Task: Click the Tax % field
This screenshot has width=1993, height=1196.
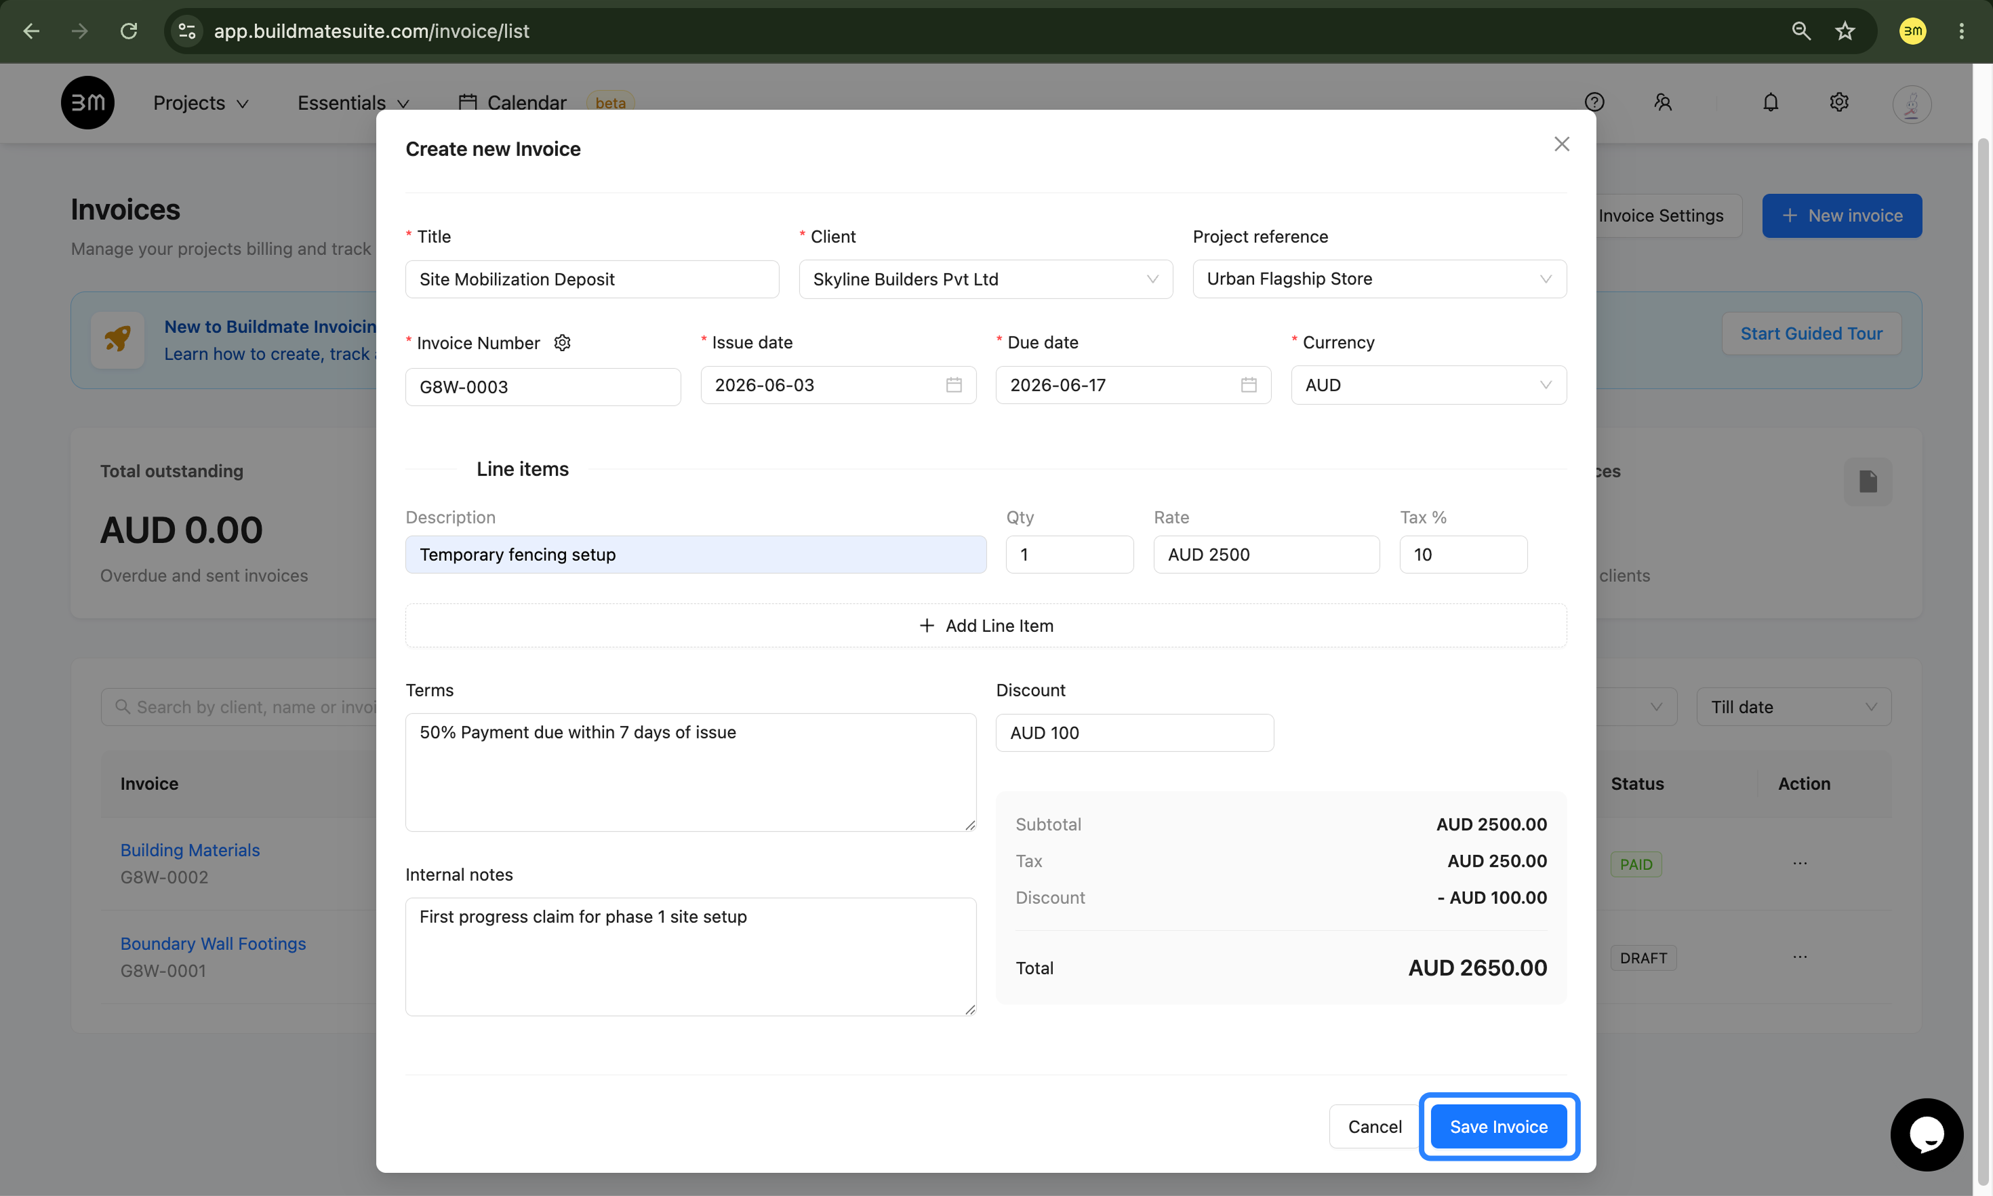Action: 1463,555
